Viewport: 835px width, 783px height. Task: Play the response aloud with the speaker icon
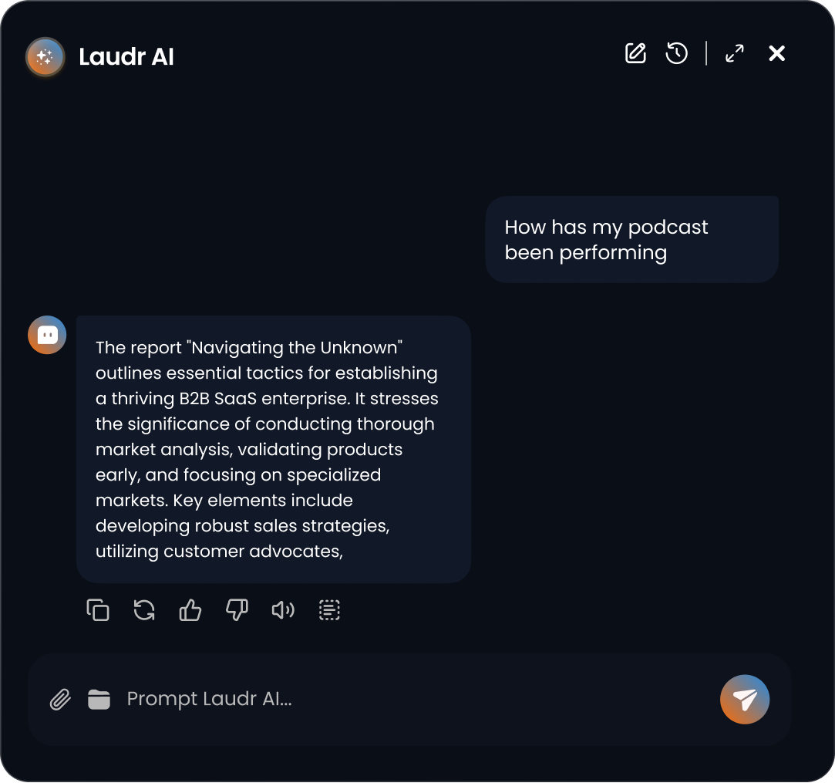click(x=283, y=609)
